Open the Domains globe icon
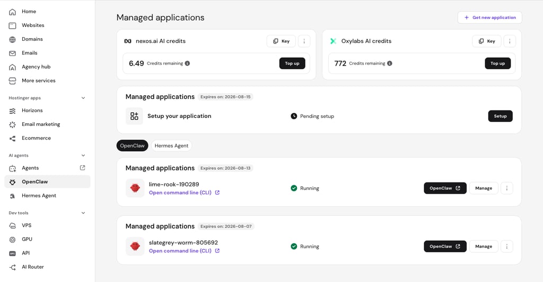 (x=13, y=39)
